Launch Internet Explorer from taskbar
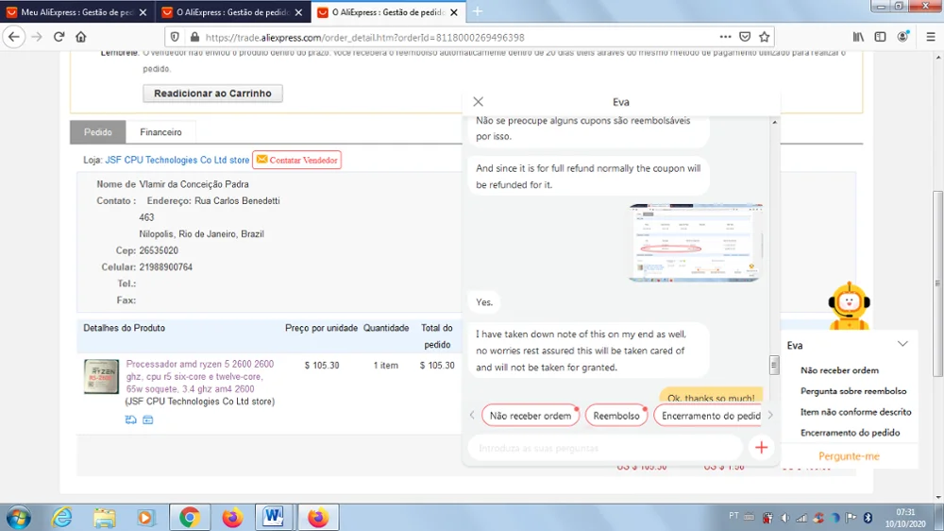The image size is (944, 531). click(61, 517)
